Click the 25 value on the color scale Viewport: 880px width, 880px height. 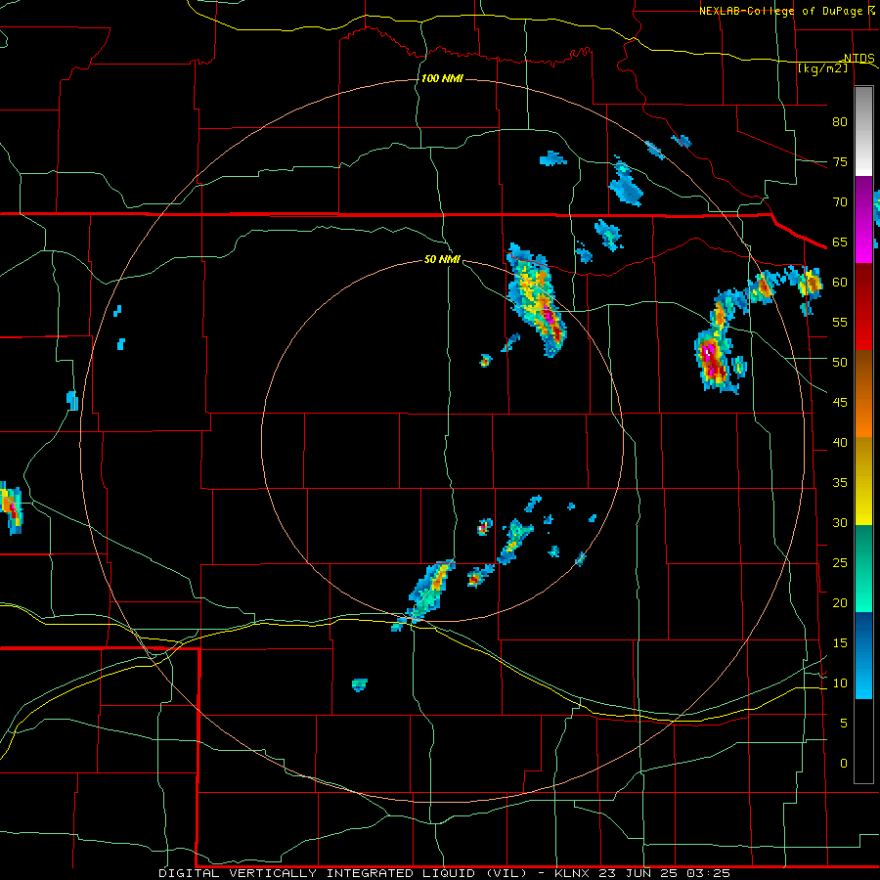pos(840,563)
